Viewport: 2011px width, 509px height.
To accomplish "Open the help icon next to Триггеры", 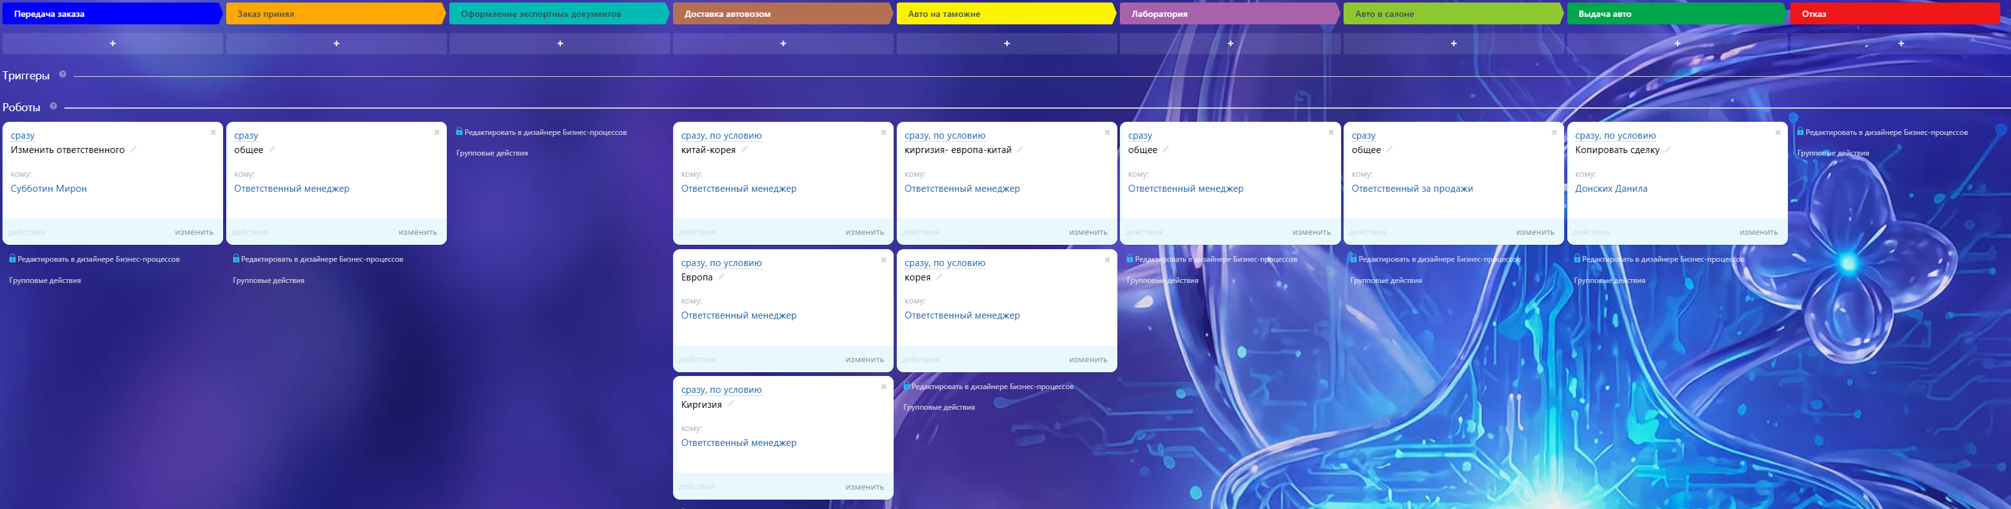I will [63, 75].
